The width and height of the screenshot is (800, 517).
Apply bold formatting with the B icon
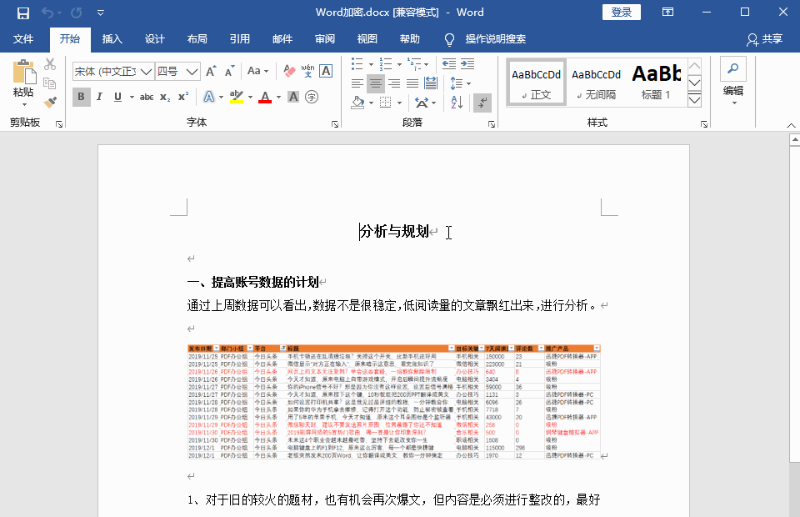tap(81, 97)
